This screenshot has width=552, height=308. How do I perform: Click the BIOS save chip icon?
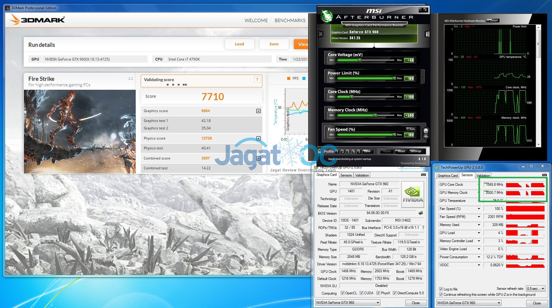click(x=421, y=213)
